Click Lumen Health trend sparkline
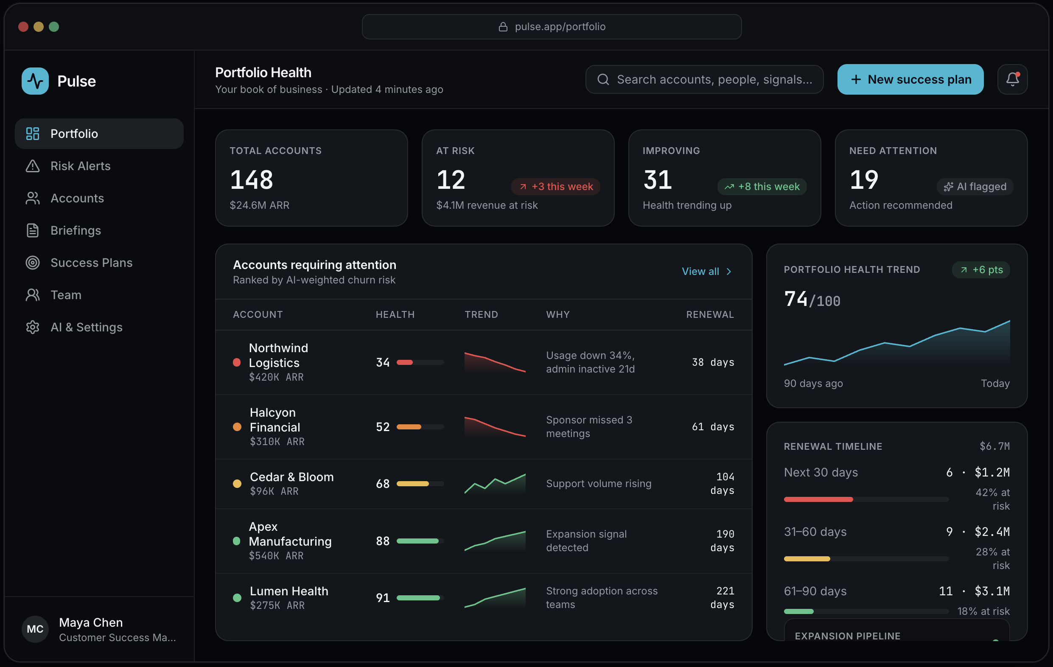The width and height of the screenshot is (1053, 667). click(x=495, y=598)
